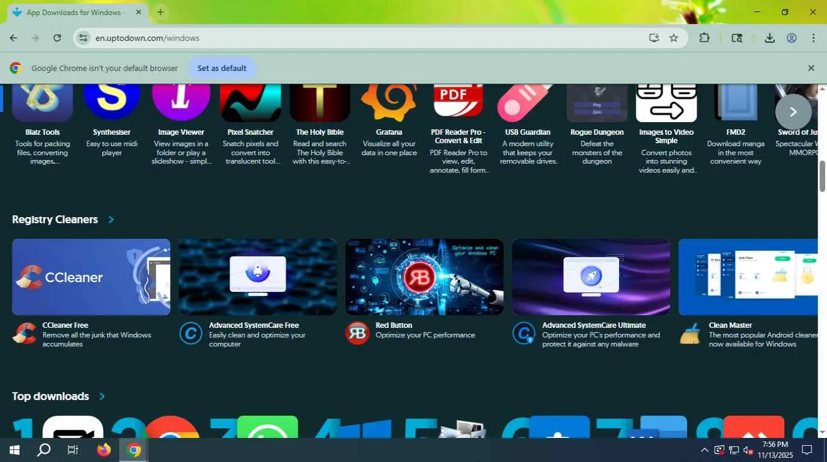Open the CCleaner Free title link
827x462 pixels.
tap(66, 325)
